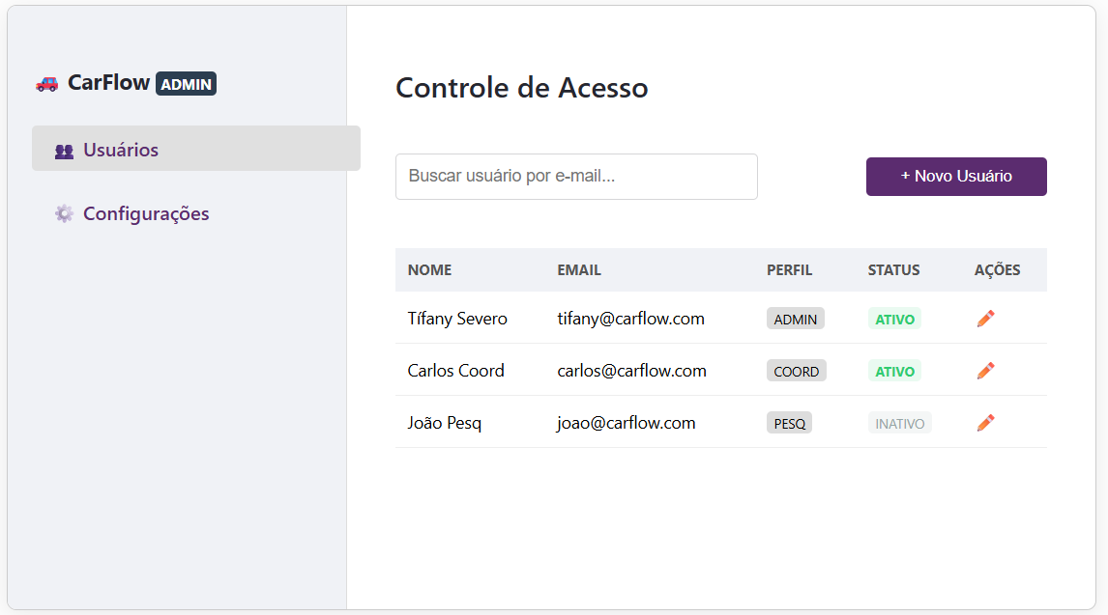This screenshot has width=1108, height=615.
Task: Open the edit pencil on João Pesq's row
Action: click(x=985, y=423)
